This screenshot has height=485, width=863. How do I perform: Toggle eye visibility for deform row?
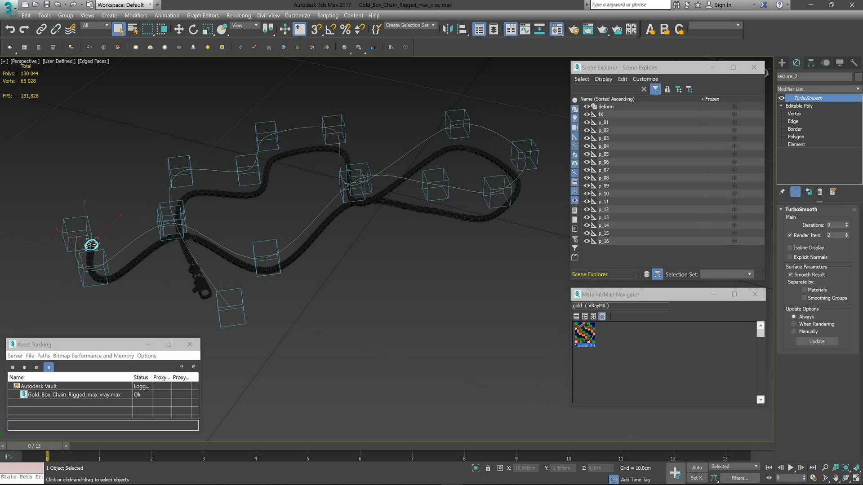587,107
